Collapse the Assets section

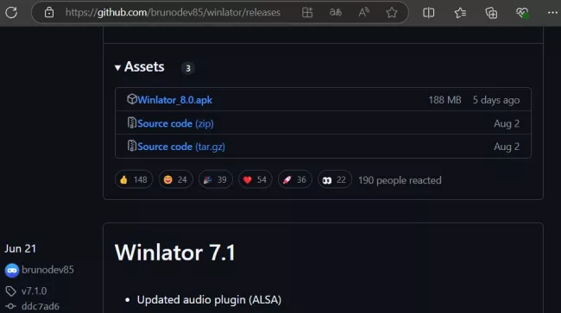140,66
